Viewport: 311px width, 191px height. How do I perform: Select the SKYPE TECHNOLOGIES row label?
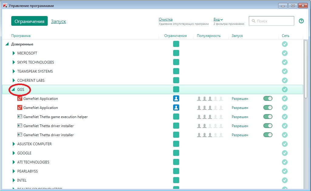click(x=36, y=62)
